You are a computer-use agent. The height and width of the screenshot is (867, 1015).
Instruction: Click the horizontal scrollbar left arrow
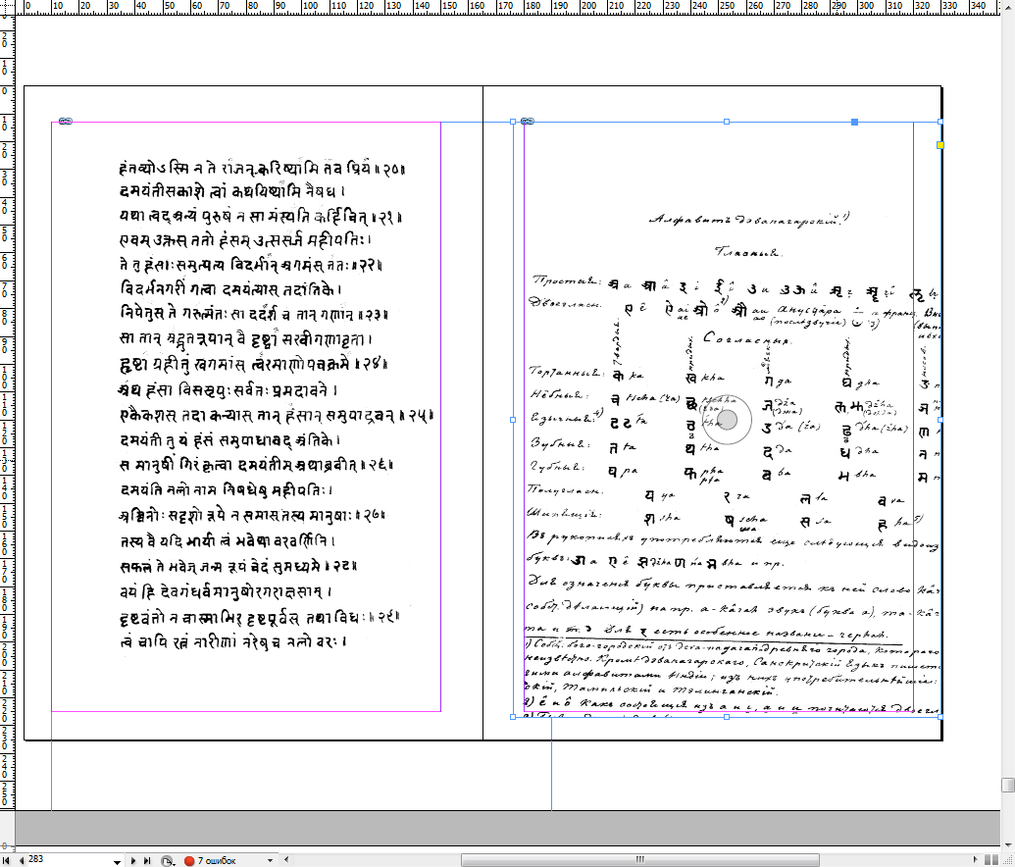point(286,860)
